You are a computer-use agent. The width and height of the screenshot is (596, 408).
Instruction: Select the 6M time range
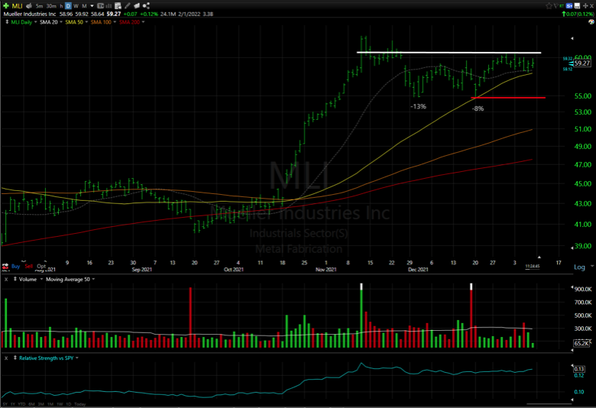(31, 404)
